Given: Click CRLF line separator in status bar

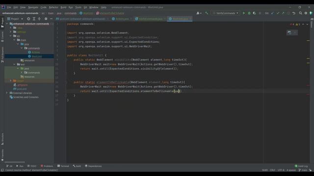Looking at the screenshot, I should (x=272, y=170).
